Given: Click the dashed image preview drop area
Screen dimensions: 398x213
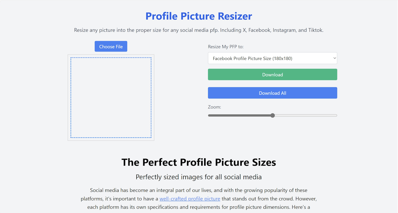Looking at the screenshot, I should click(x=111, y=98).
